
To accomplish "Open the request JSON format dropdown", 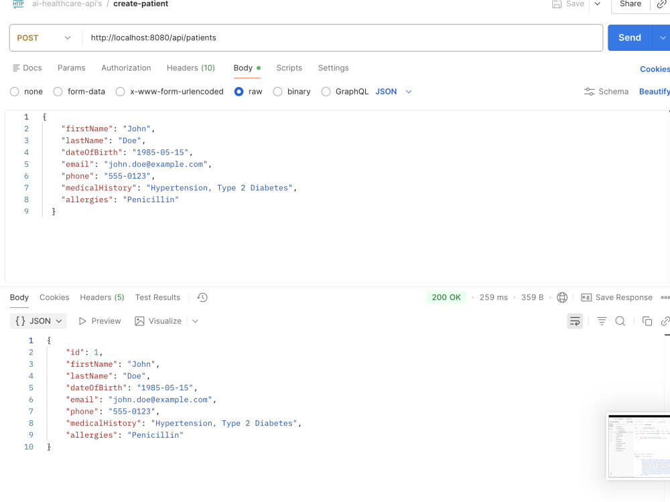I will [x=393, y=92].
